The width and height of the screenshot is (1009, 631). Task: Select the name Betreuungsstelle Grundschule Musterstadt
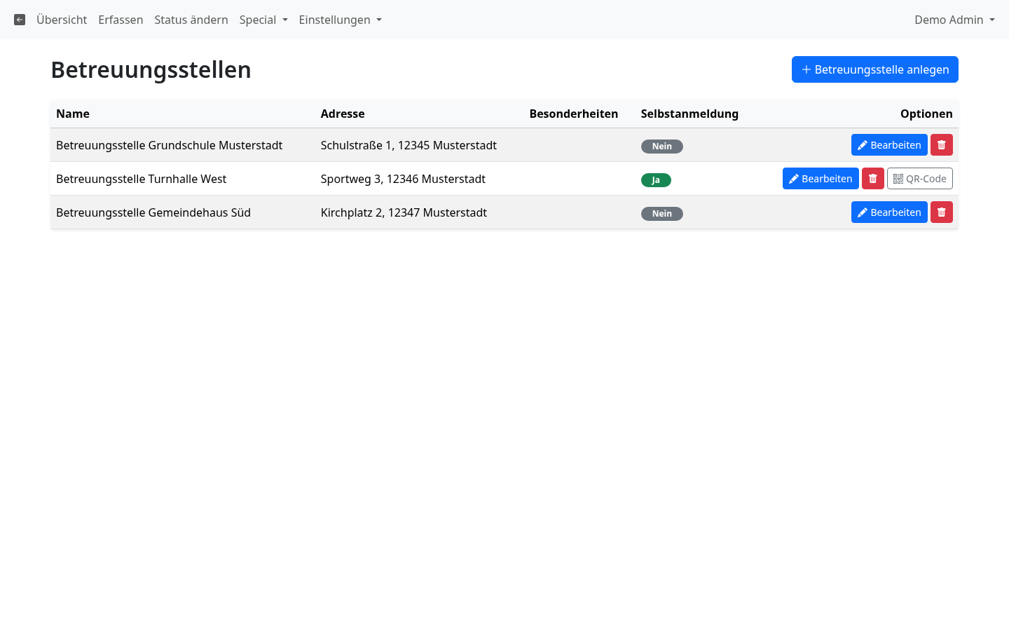169,145
